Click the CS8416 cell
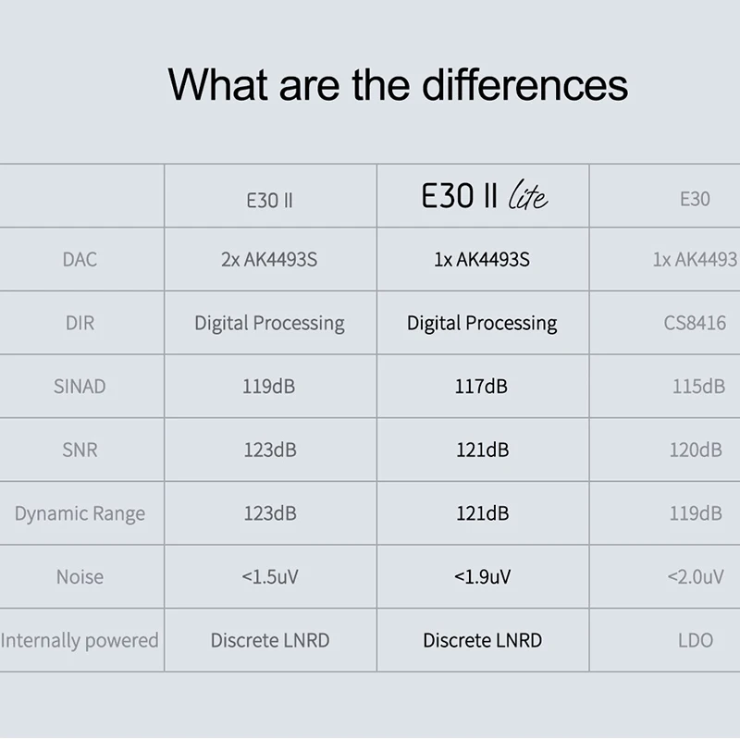The image size is (740, 740). pyautogui.click(x=695, y=324)
